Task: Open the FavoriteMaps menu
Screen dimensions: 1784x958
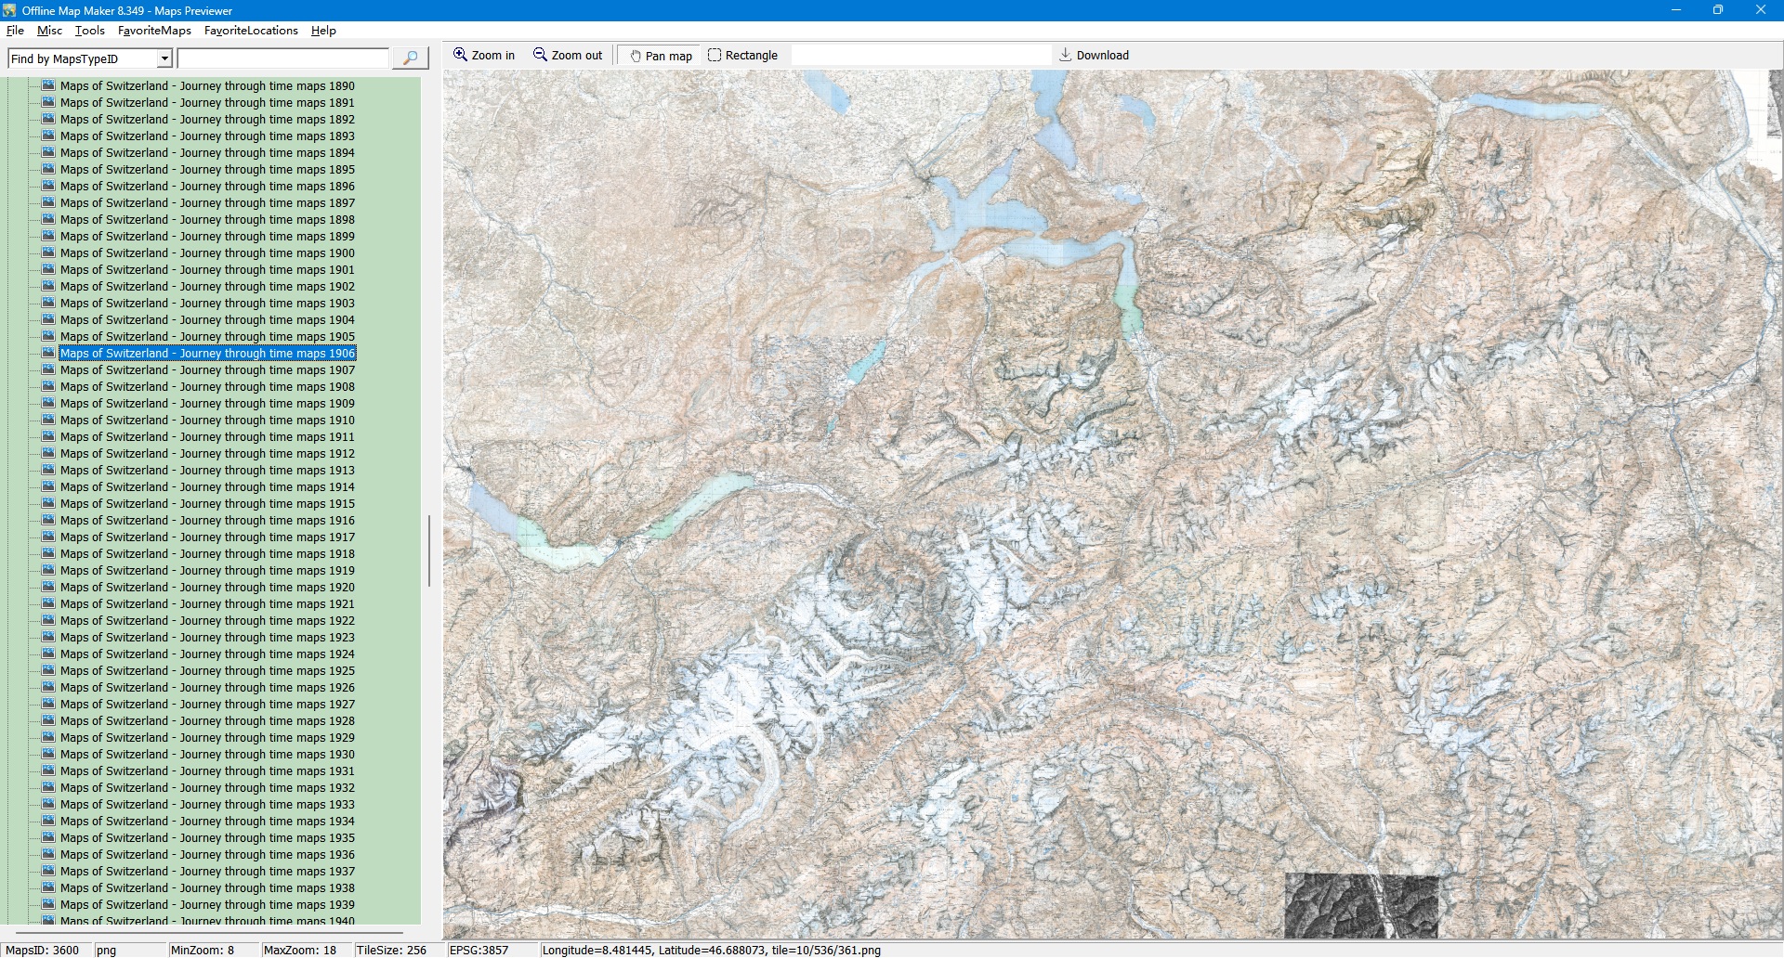Action: tap(154, 31)
